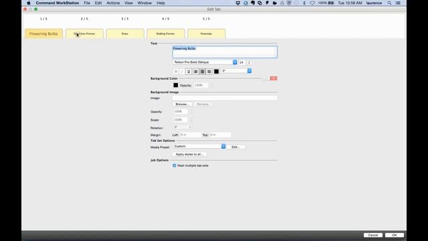Click the Background Image Scale field
Viewport: 428px width, 241px height.
(x=181, y=120)
